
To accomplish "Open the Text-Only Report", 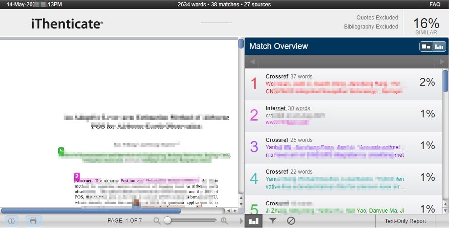I will pyautogui.click(x=405, y=221).
